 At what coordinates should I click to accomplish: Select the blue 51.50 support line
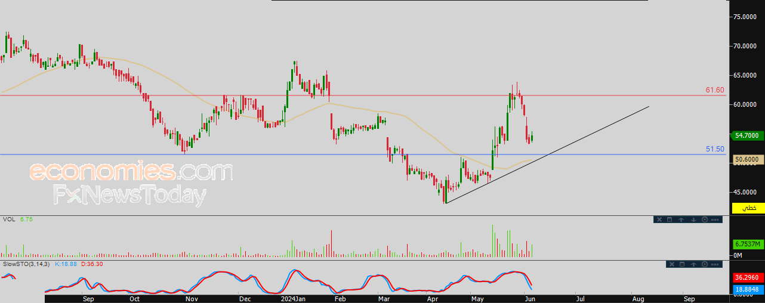(358, 154)
